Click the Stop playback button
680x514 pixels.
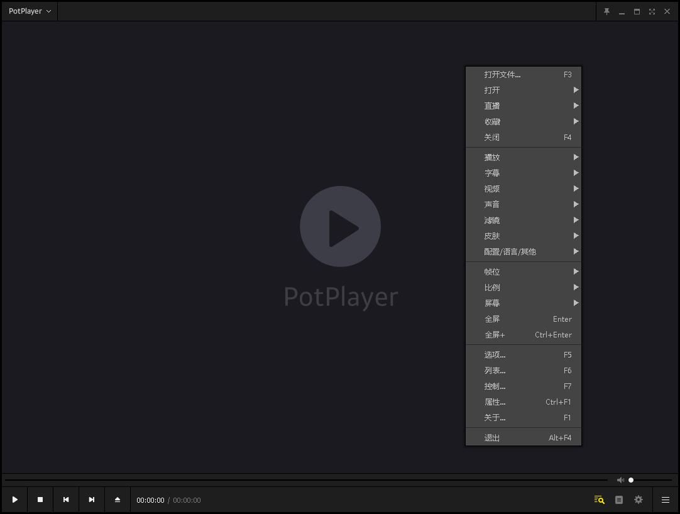(40, 500)
